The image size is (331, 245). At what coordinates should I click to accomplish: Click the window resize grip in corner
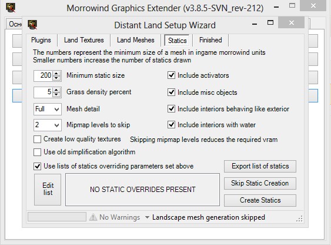pos(300,218)
